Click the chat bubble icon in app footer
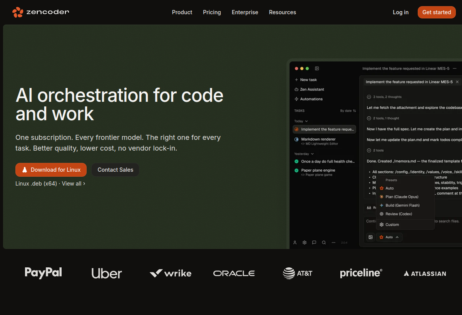The height and width of the screenshot is (315, 462). [314, 242]
